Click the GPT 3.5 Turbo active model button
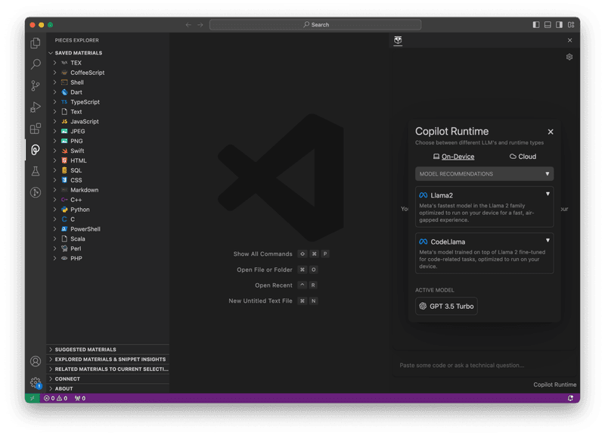 pos(446,306)
